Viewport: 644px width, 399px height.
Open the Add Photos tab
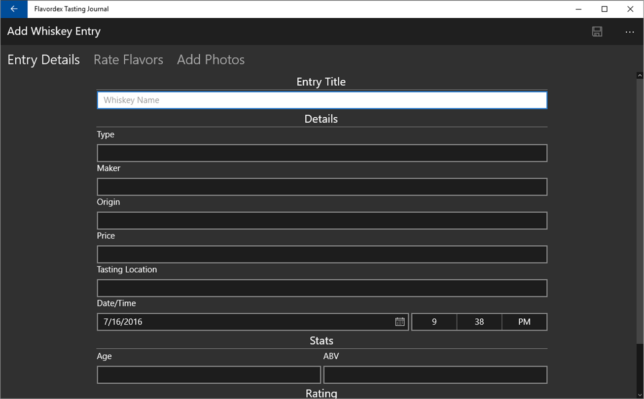tap(211, 60)
